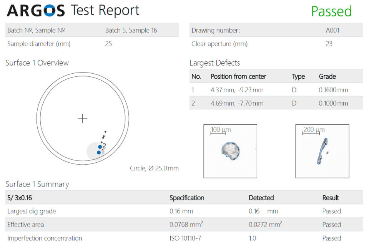Click 'Batch 5, Sample 16' value
The height and width of the screenshot is (246, 369).
tap(131, 30)
